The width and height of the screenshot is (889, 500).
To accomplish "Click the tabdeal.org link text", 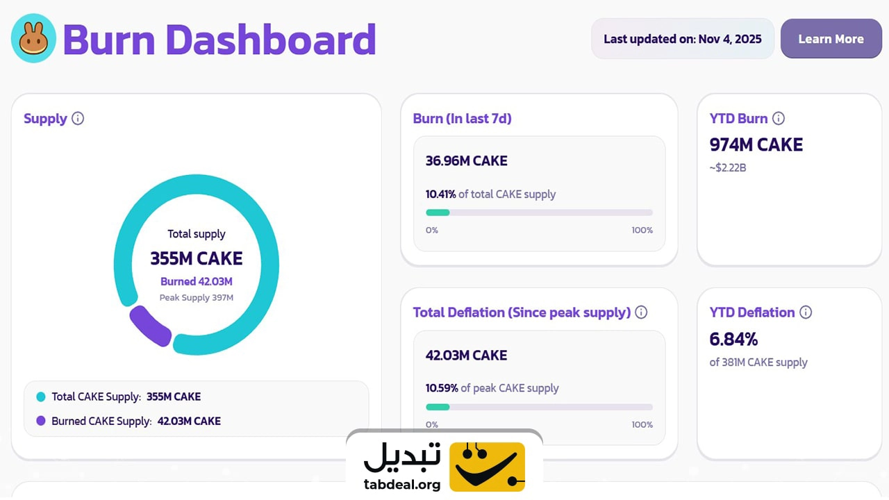I will [402, 484].
